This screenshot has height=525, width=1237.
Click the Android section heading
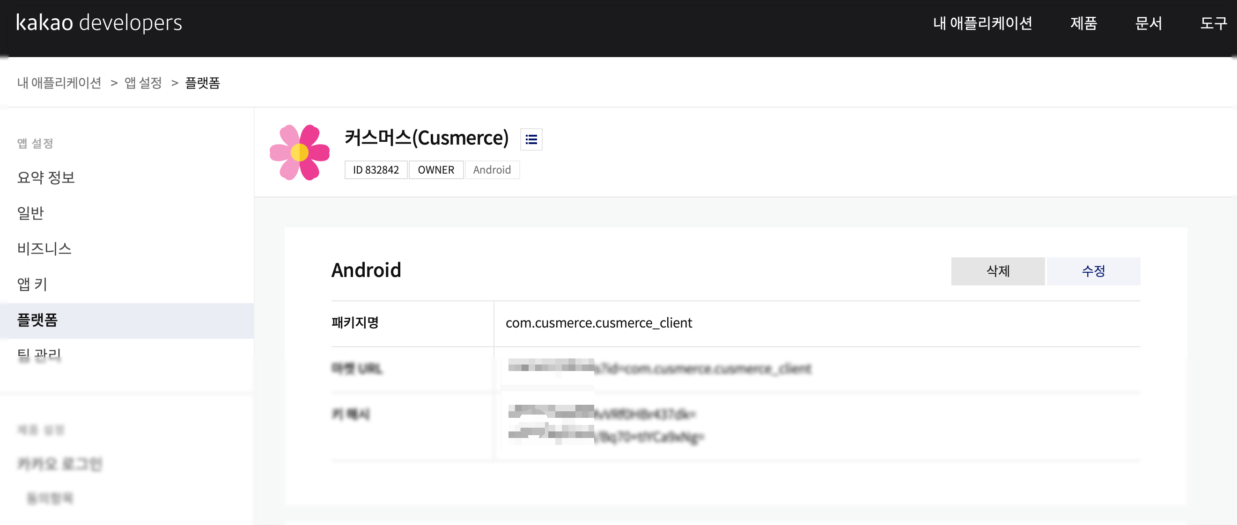coord(366,270)
